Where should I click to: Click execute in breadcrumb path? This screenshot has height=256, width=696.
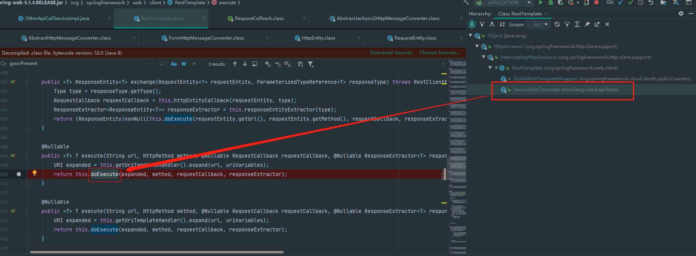point(228,3)
